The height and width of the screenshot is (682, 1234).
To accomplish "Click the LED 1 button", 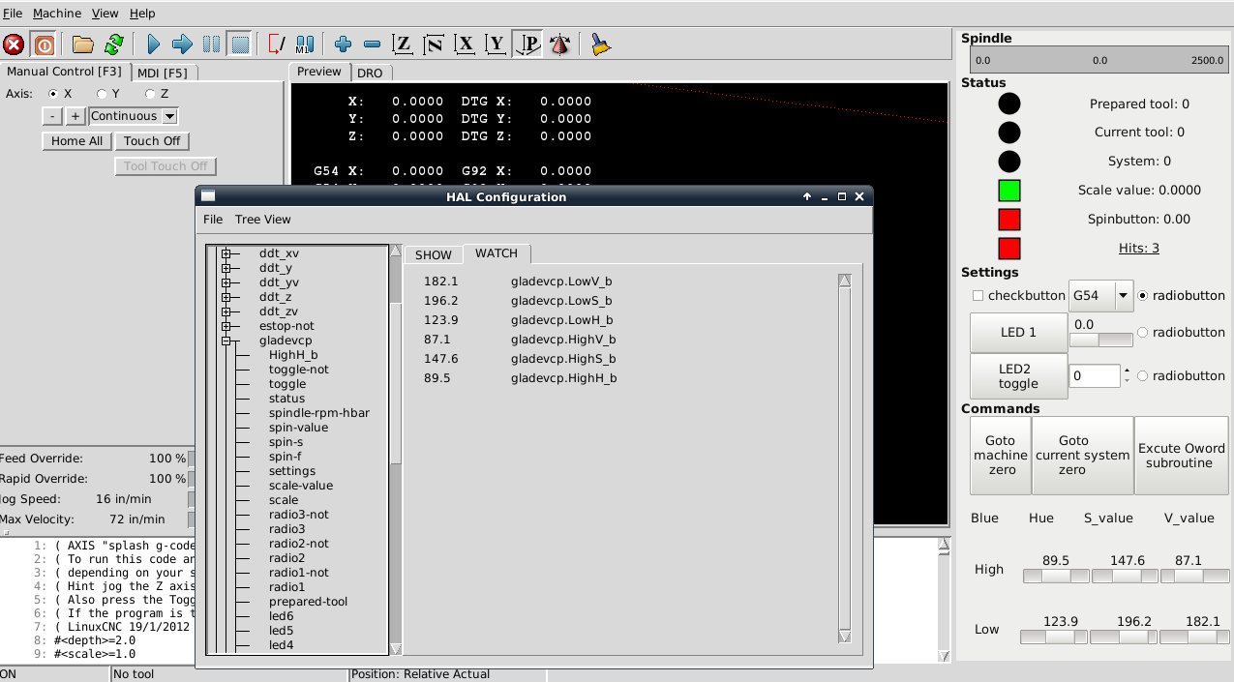I will pos(1018,332).
